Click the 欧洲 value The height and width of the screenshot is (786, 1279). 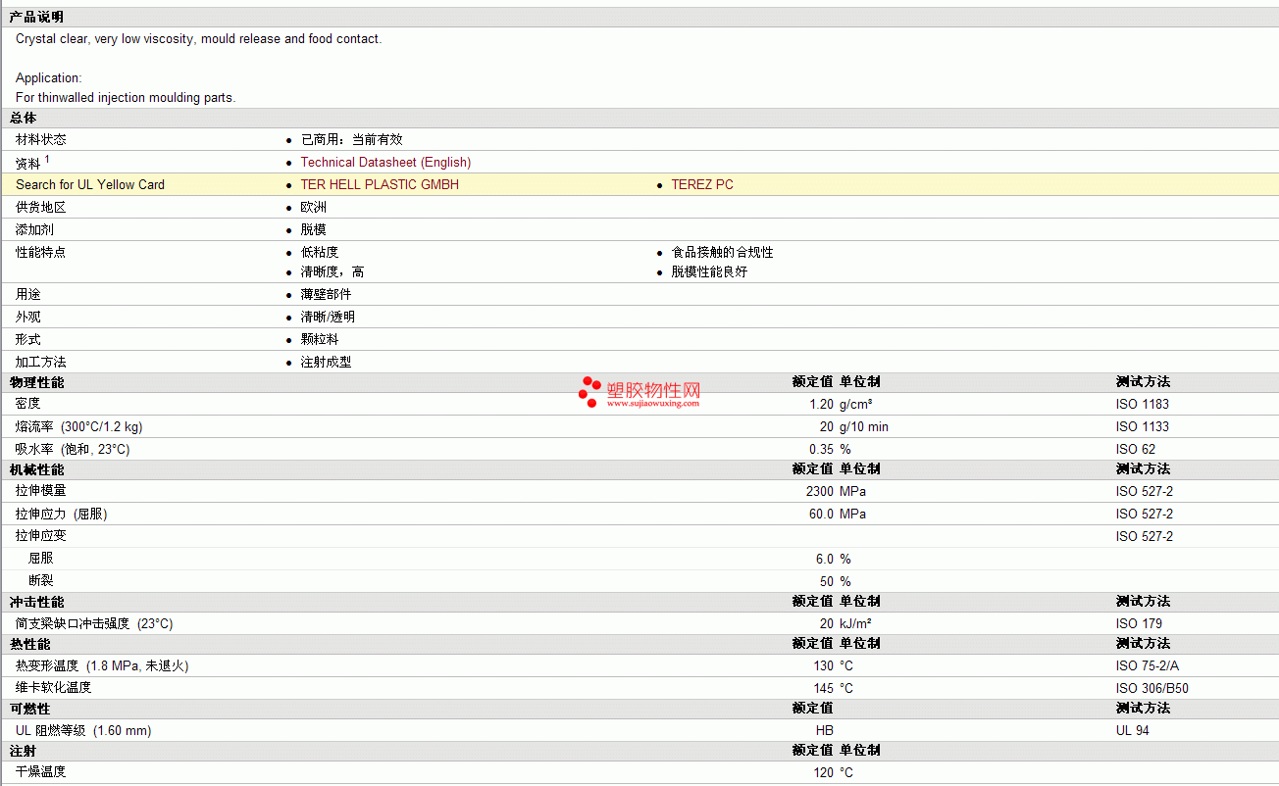pos(314,207)
